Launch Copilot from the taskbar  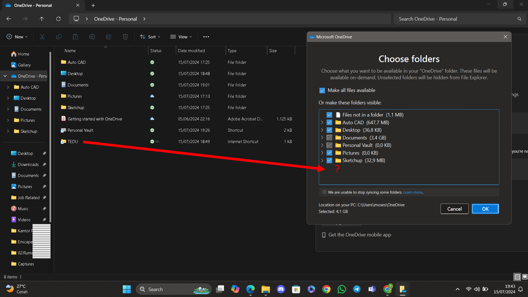pyautogui.click(x=235, y=289)
